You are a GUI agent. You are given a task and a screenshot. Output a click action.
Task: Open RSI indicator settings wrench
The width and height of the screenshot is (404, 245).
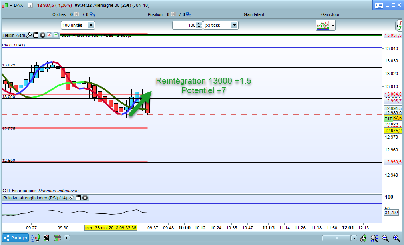click(x=71, y=198)
